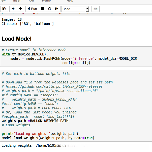Click the weights_path = BALLON_WEIGHTS_PATH line
Image resolution: width=152 pixels, height=152 pixels.
click(35, 121)
